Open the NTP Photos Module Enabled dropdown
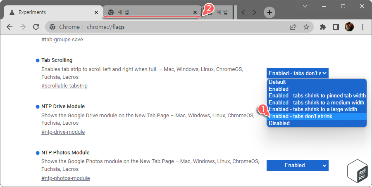Image resolution: width=372 pixels, height=187 pixels. [298, 166]
